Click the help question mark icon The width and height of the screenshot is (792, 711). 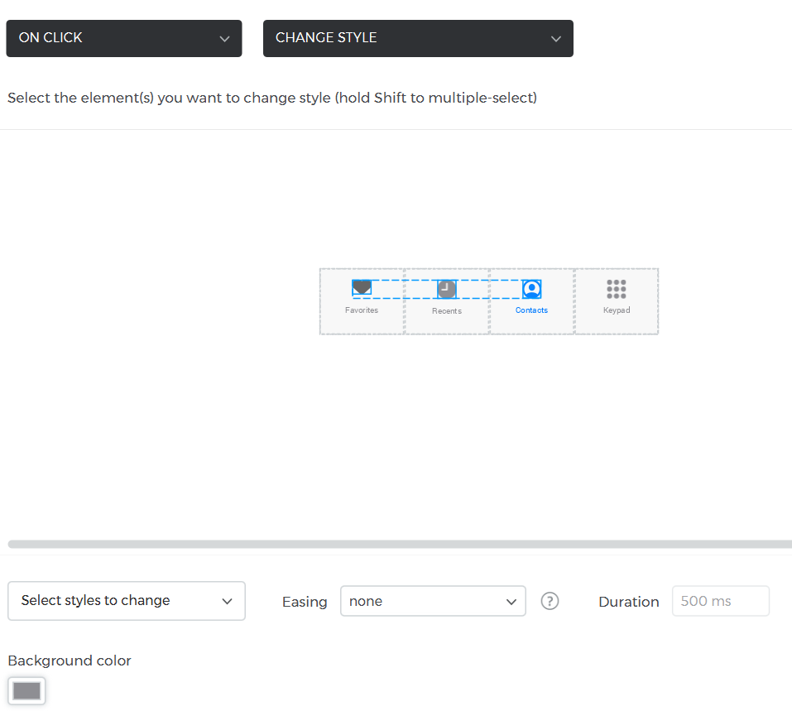pos(550,601)
